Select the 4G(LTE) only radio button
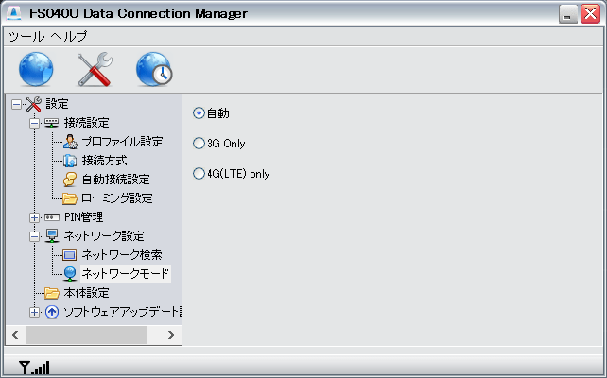 (199, 173)
